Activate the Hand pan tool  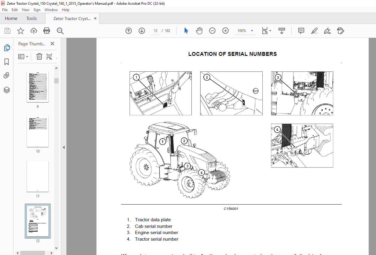tap(199, 31)
